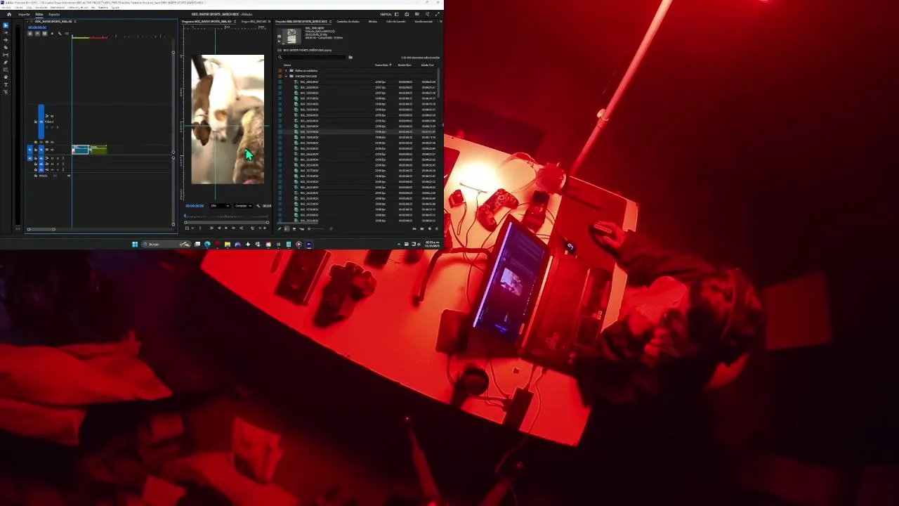
Task: Sort by Media Start column header
Action: (x=405, y=65)
